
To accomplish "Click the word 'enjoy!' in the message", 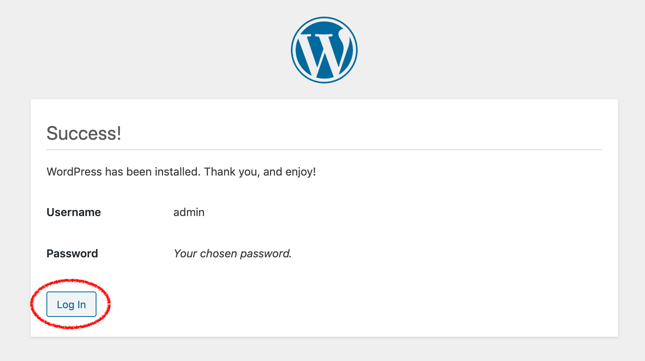I will pos(300,172).
